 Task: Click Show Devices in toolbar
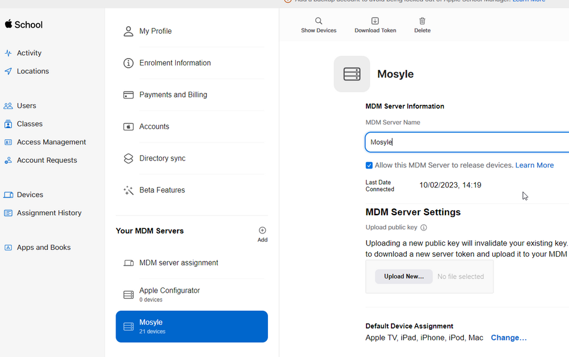pyautogui.click(x=319, y=26)
